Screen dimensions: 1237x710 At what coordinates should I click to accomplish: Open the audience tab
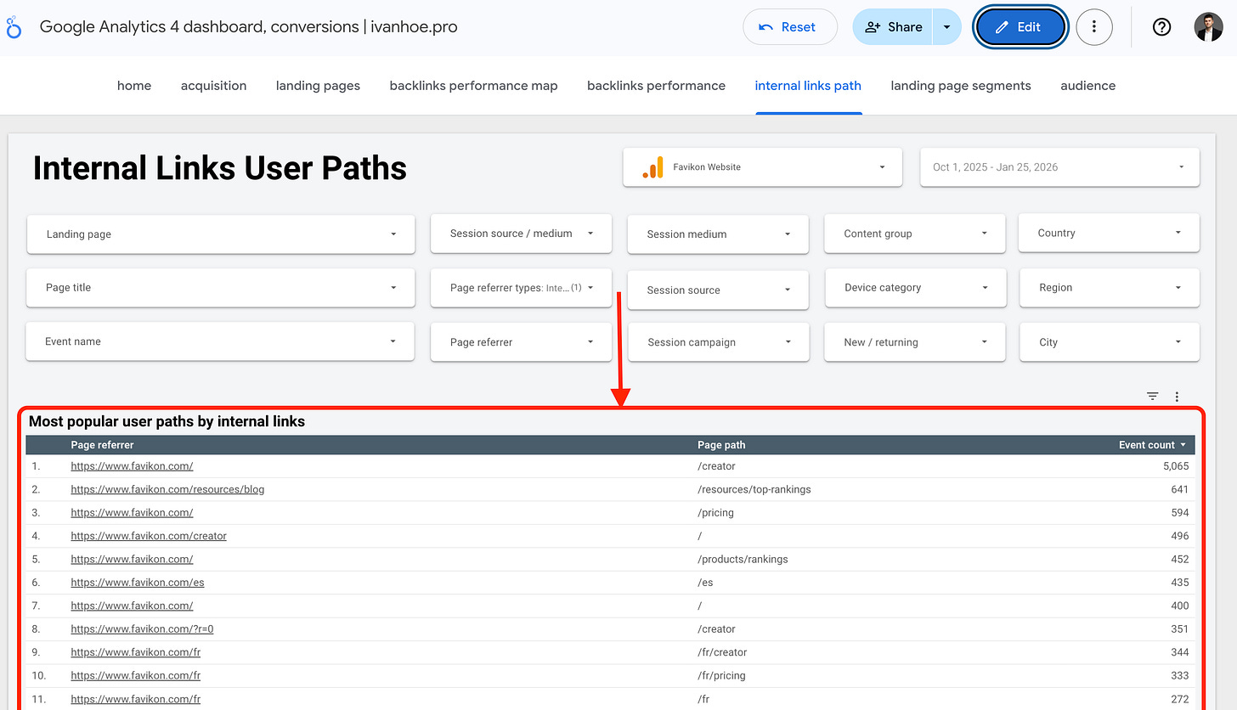pyautogui.click(x=1087, y=85)
